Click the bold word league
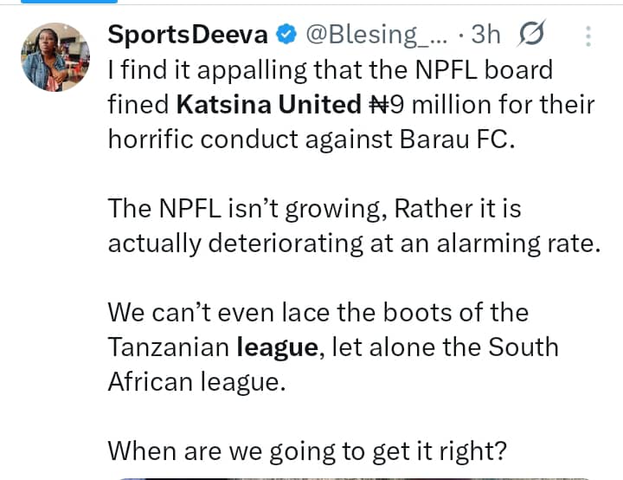 277,347
